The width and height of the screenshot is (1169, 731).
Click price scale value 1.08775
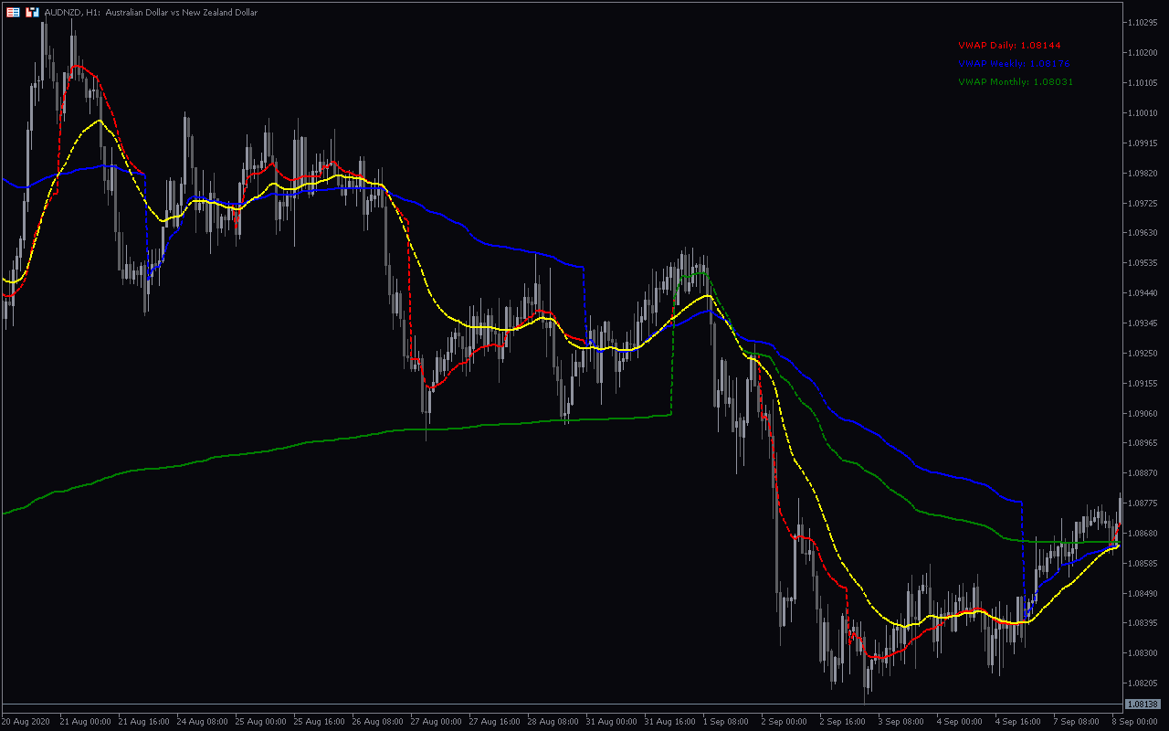click(1145, 503)
